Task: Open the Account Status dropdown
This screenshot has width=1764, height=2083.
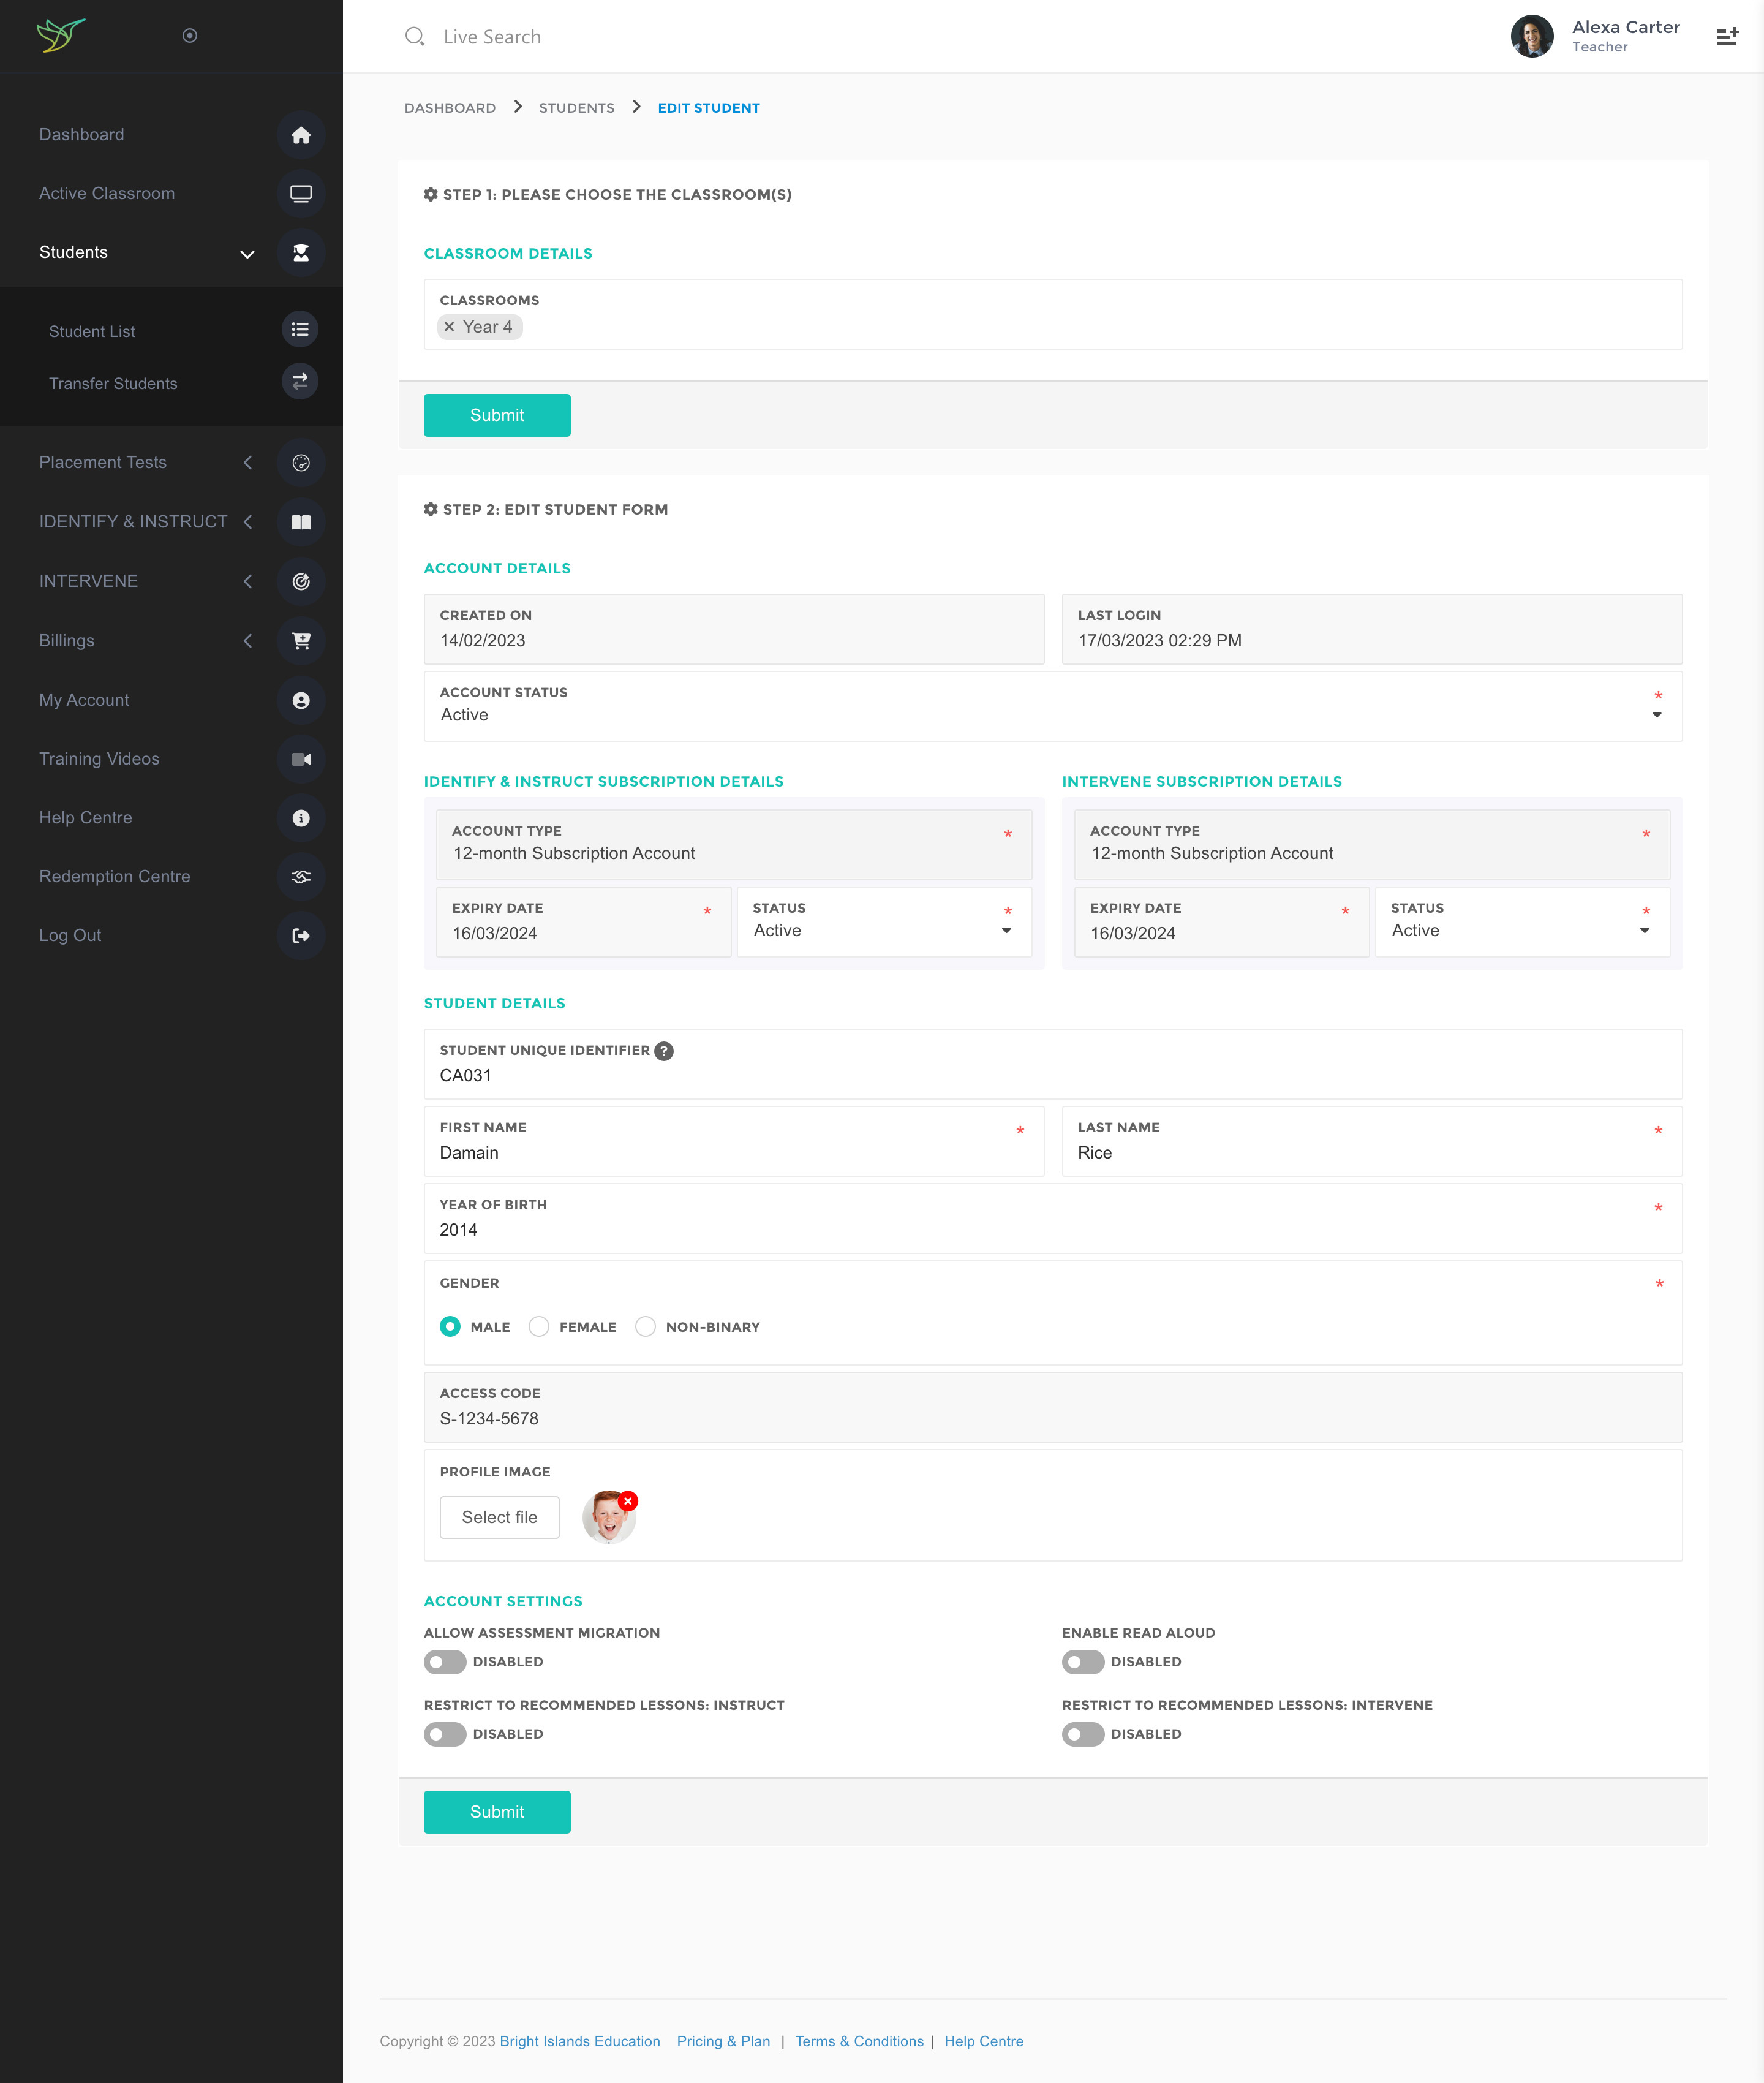Action: pos(1052,714)
